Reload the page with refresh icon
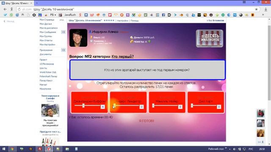Screen dimensions: 271x152 (x=19, y=9)
